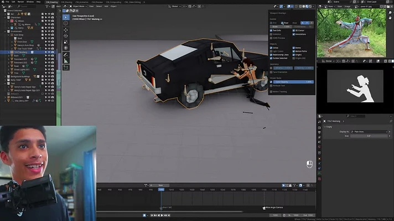The width and height of the screenshot is (394, 221).
Task: Open the Edit menu
Action: point(13,2)
